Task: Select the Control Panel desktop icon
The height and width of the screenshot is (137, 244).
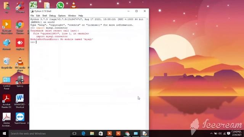Action: [7, 83]
